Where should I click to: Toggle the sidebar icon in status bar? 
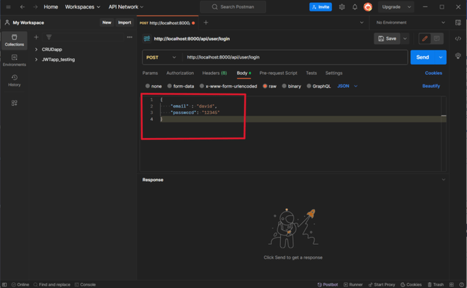tap(4, 284)
